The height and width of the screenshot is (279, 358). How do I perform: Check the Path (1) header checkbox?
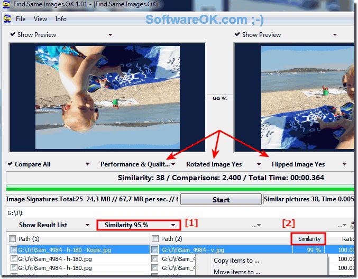point(13,239)
